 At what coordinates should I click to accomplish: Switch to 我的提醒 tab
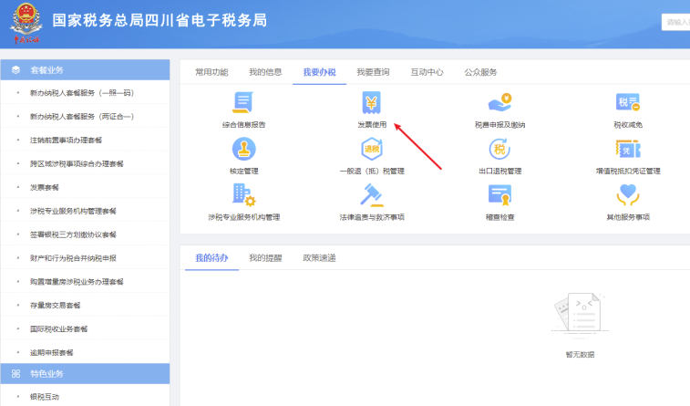coord(265,258)
